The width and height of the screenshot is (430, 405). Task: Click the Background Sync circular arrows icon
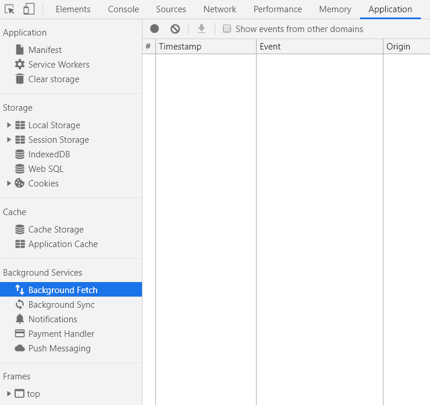coord(20,304)
